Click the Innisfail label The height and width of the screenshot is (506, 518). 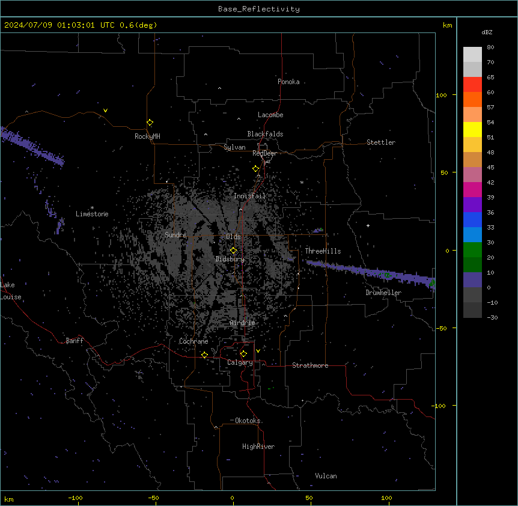coord(250,196)
